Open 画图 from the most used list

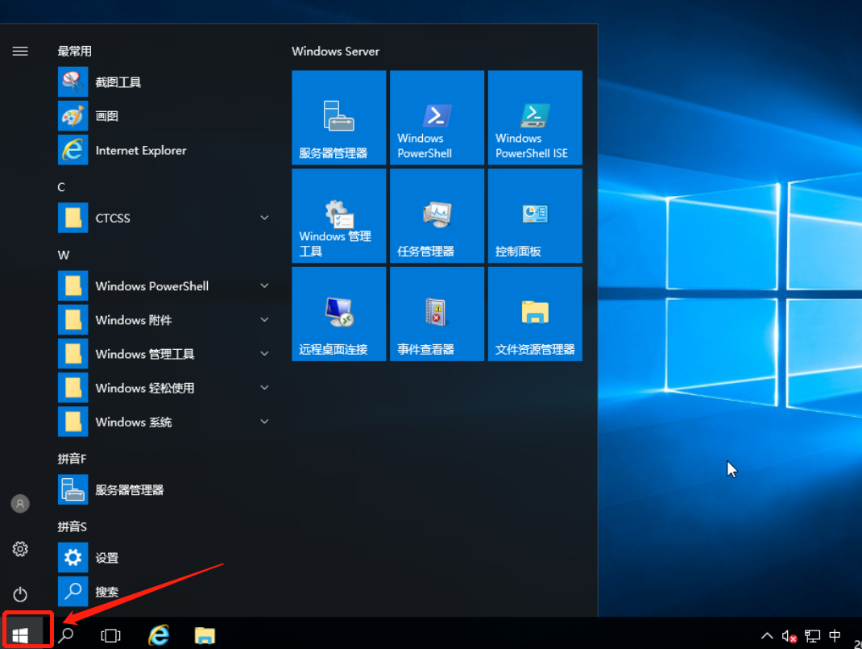point(106,116)
